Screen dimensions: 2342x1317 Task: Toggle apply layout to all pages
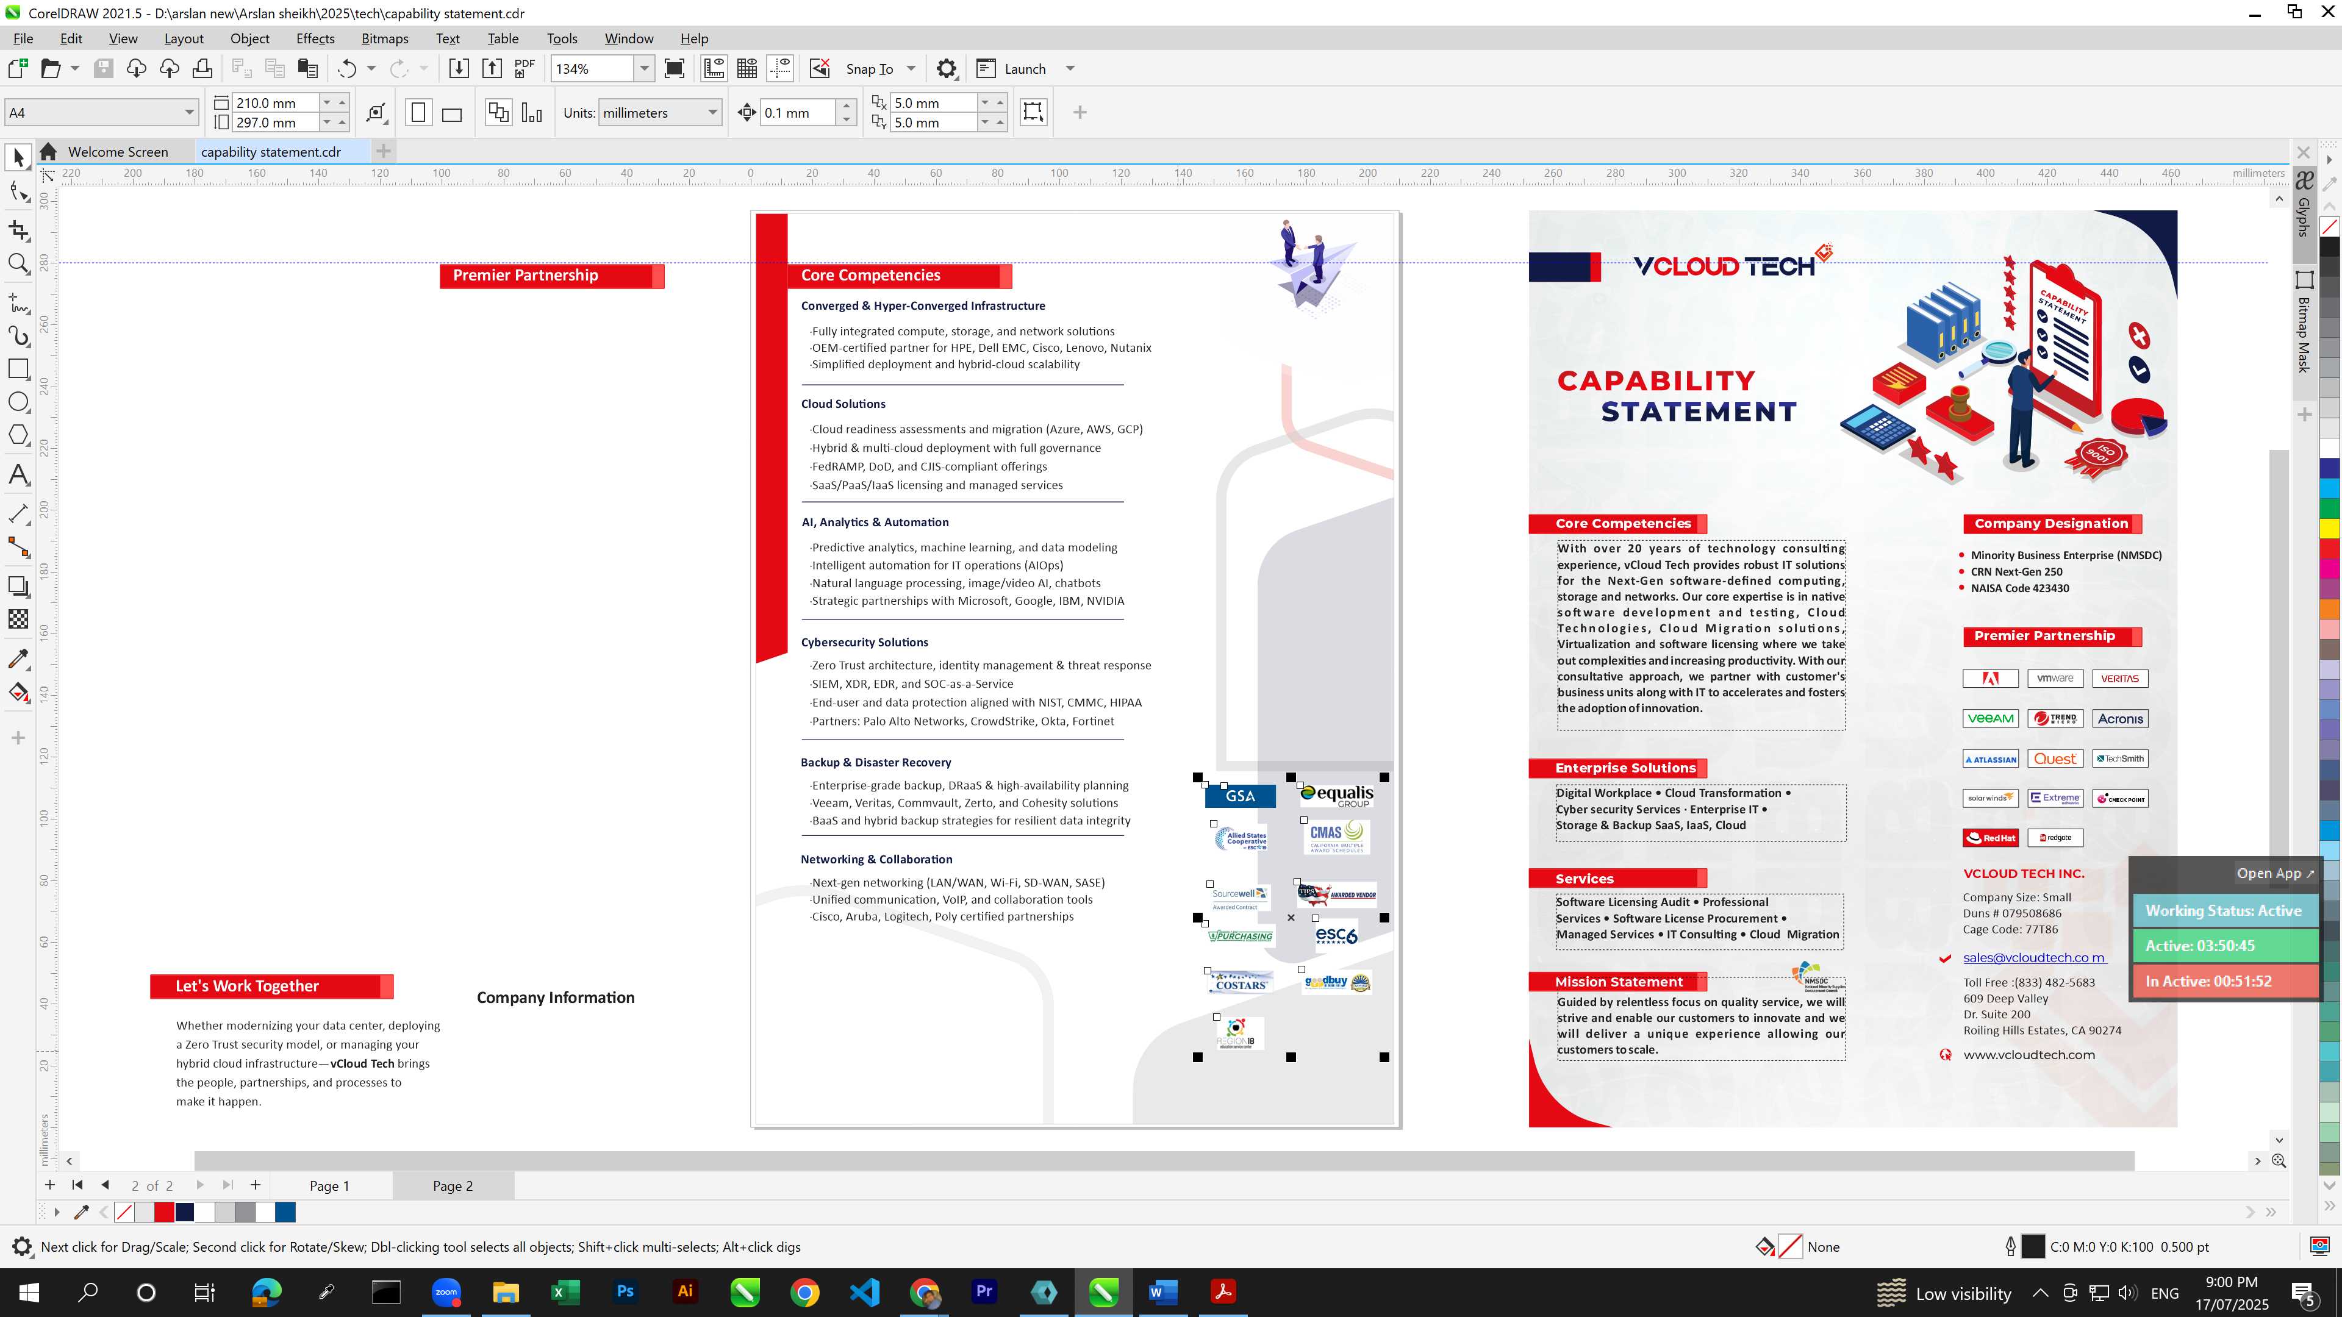tap(498, 113)
